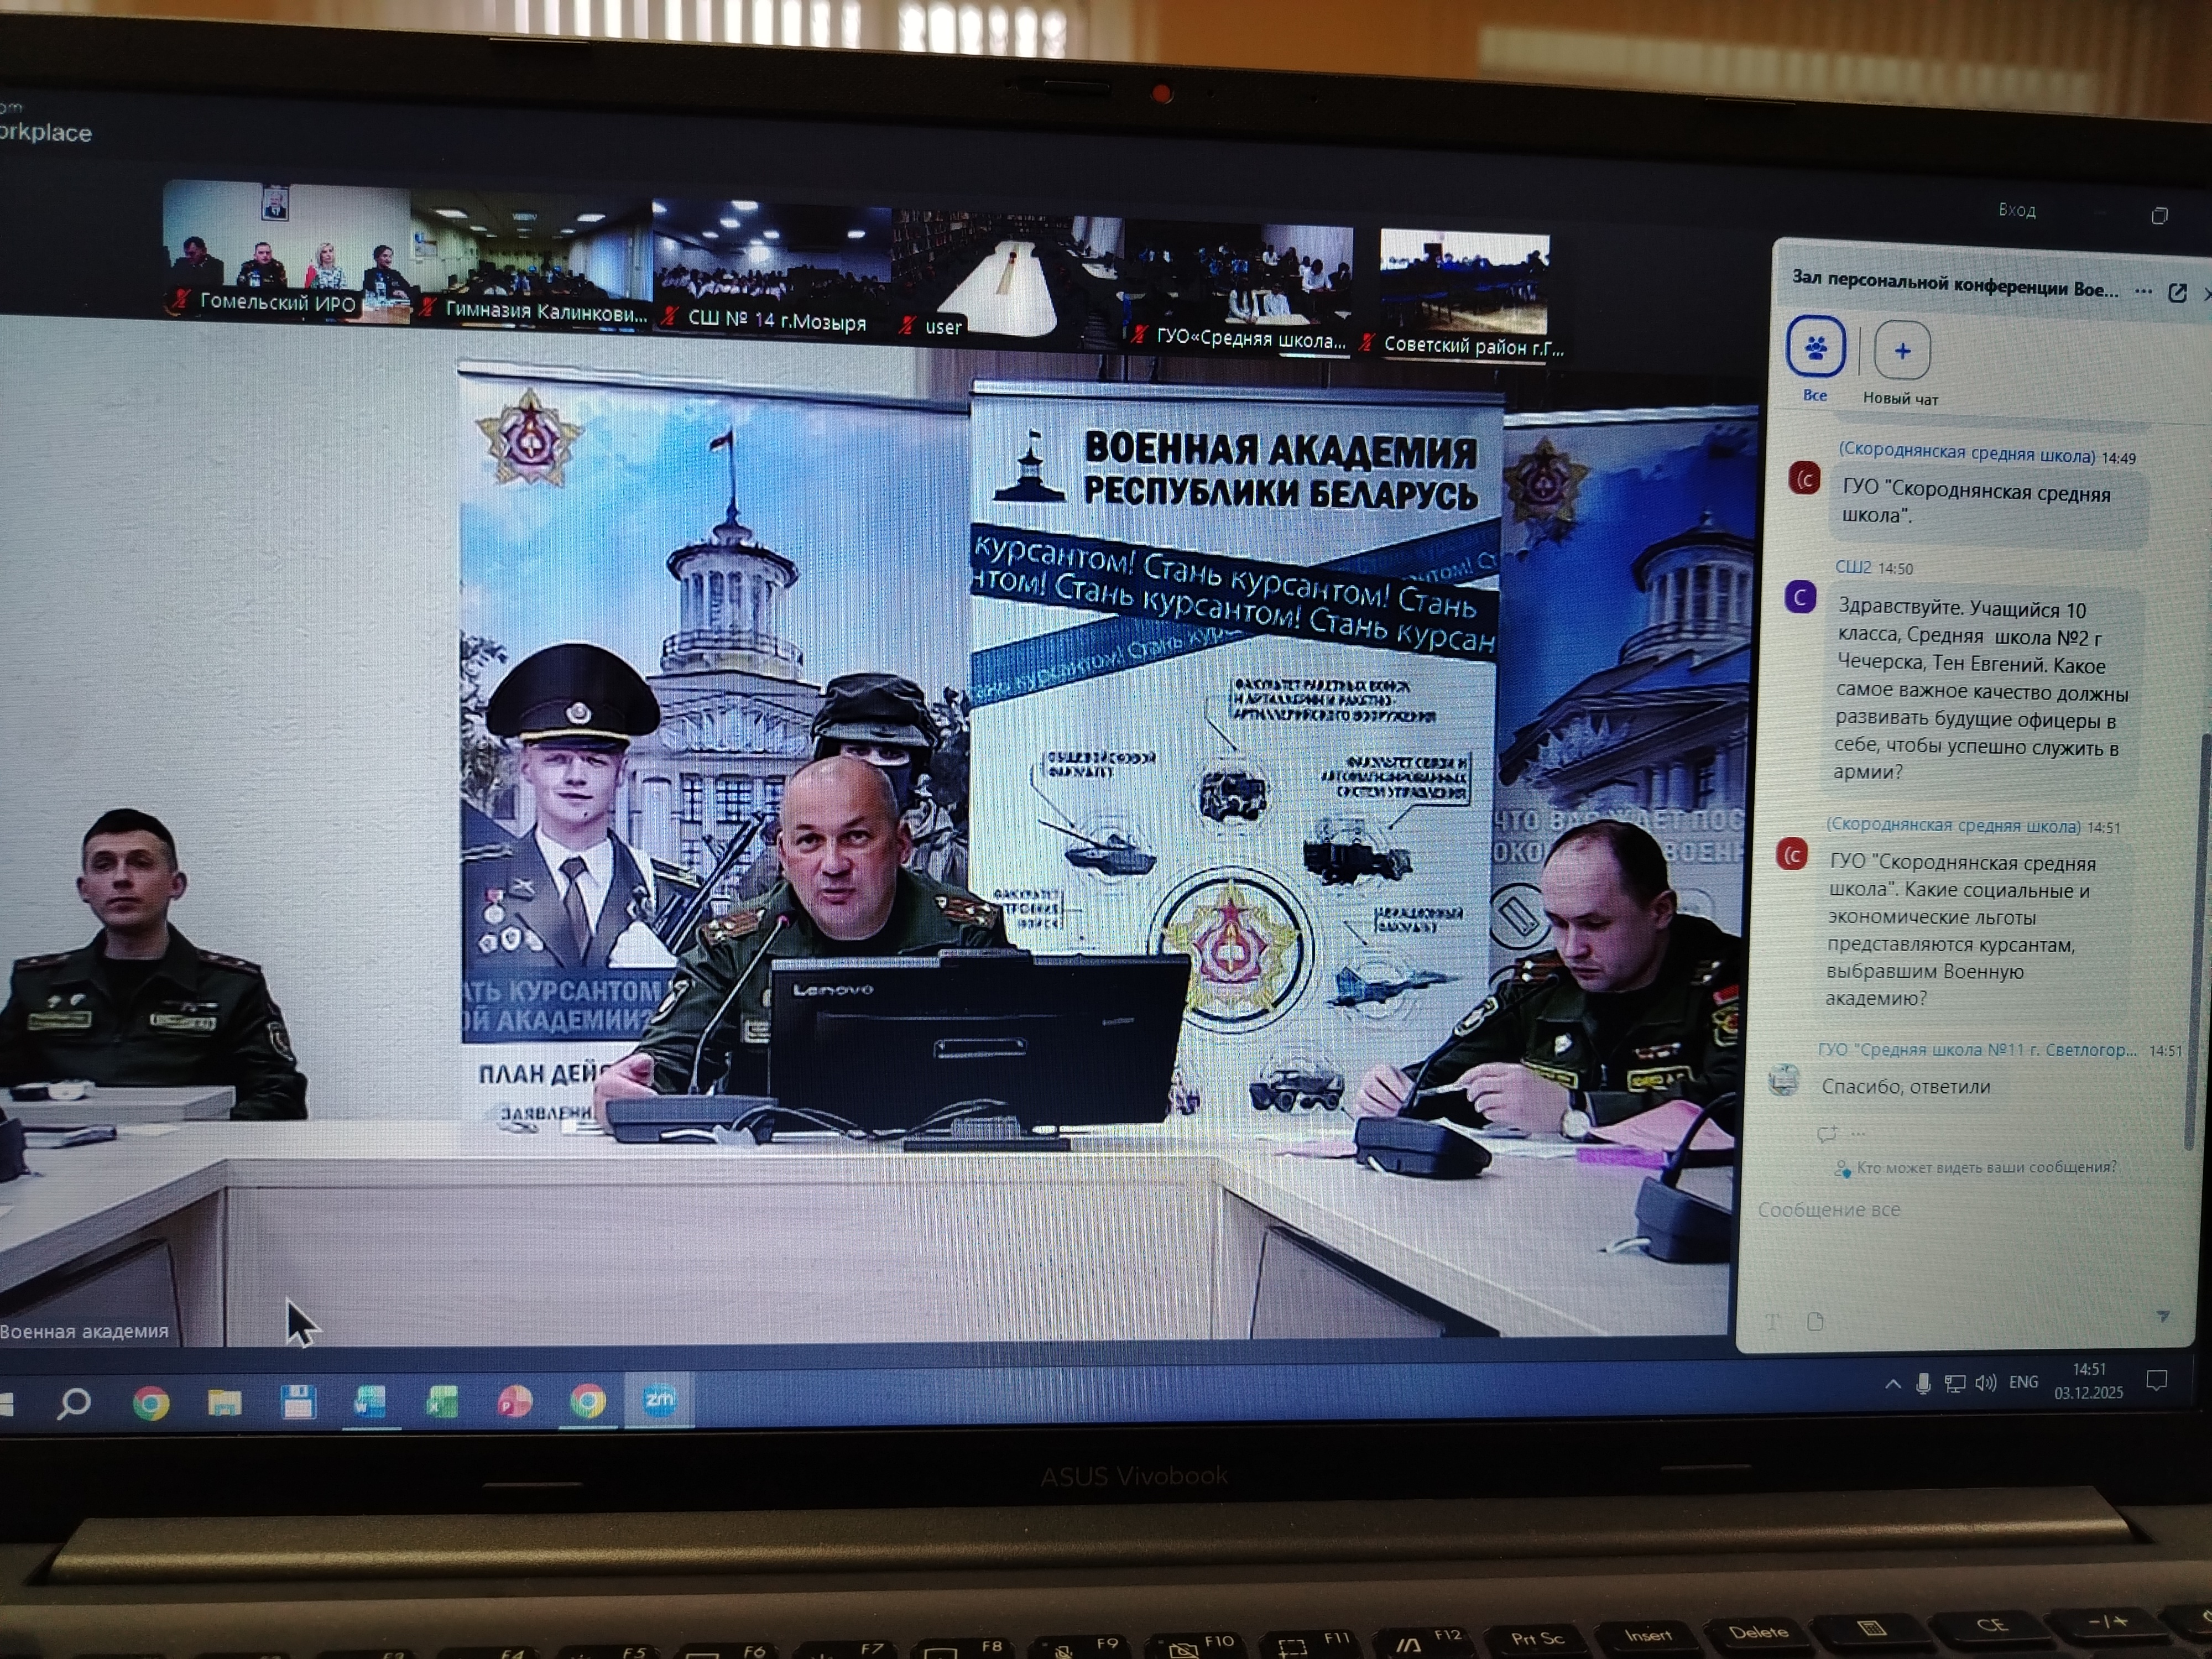Pop out the chat panel window

coord(2177,293)
